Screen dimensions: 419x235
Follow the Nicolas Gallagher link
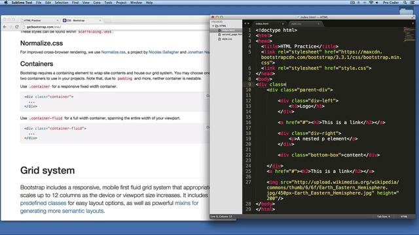(x=164, y=52)
